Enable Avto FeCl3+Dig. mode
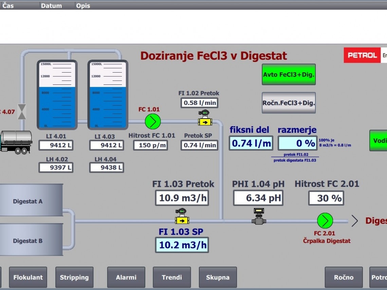This screenshot has height=290, width=387. pos(289,74)
